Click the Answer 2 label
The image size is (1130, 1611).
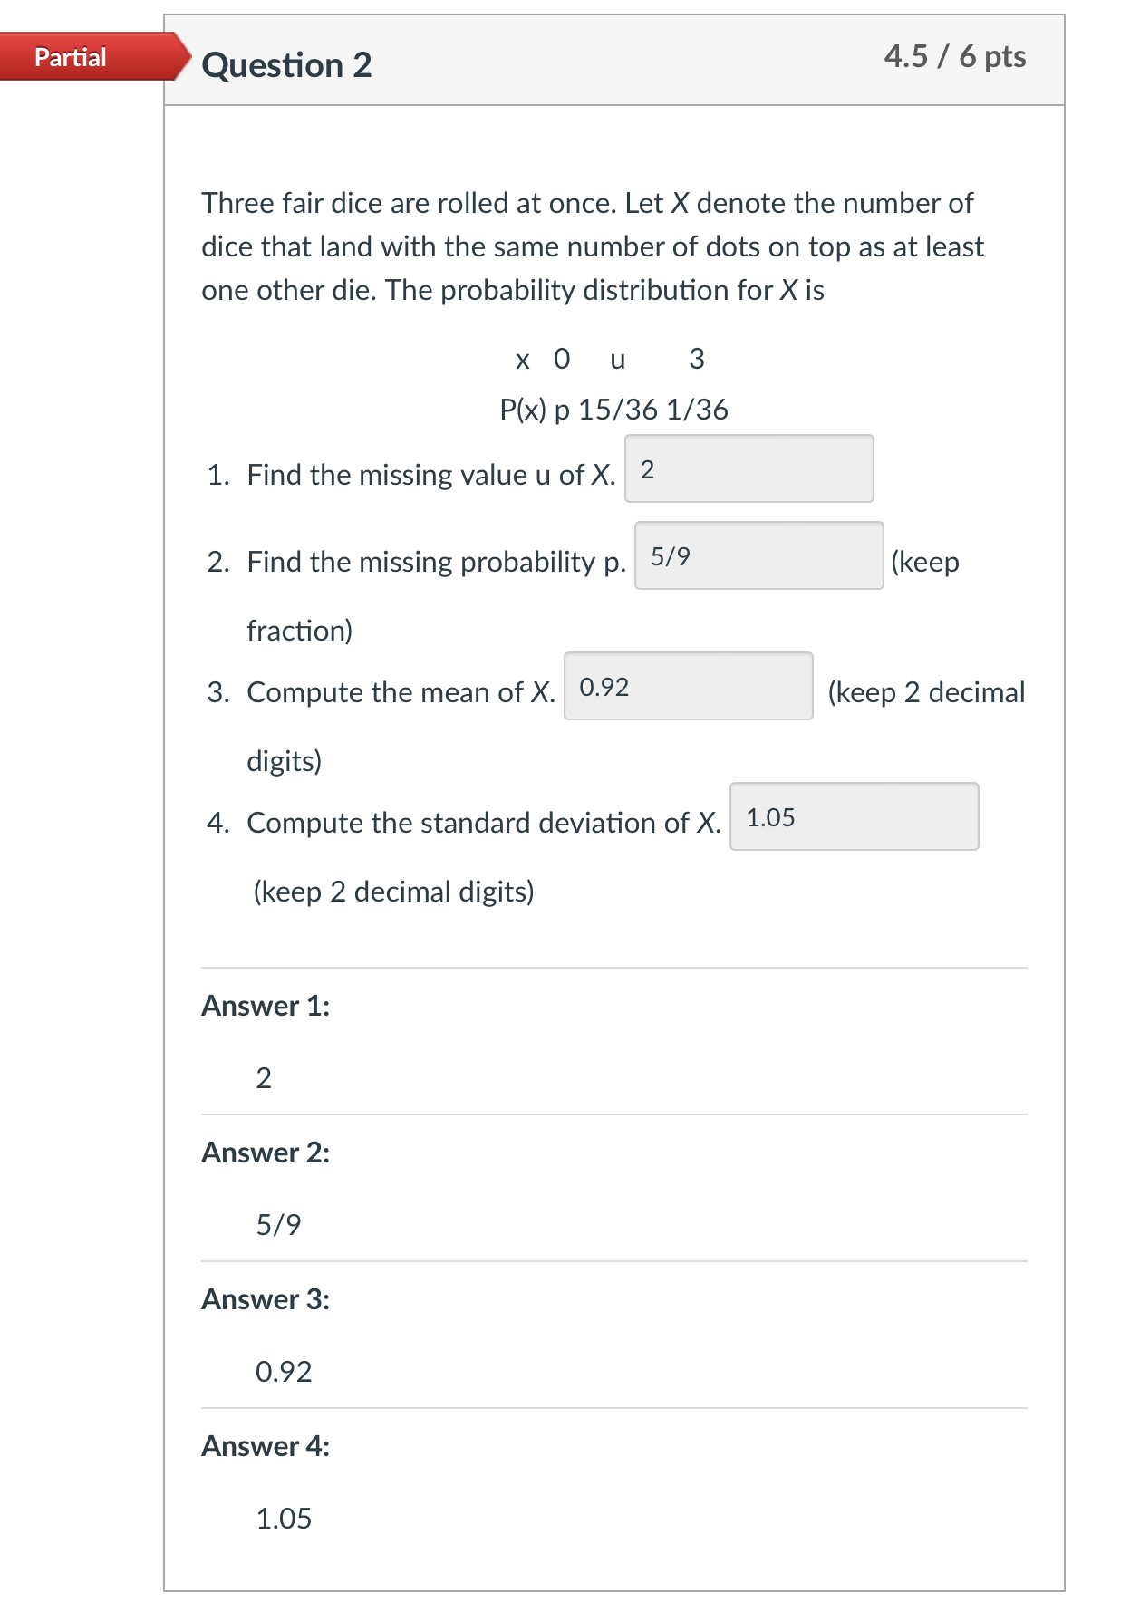[x=265, y=1153]
